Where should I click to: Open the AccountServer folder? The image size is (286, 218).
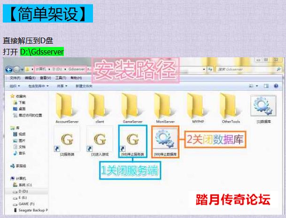66,107
